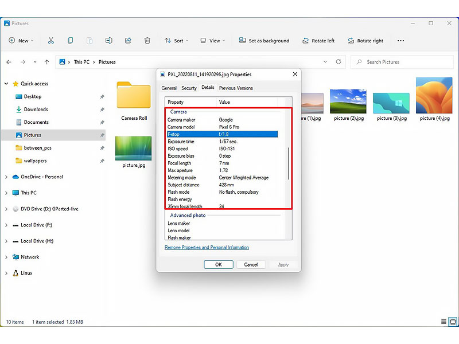Screen dimensions: 459x344
Task: Switch to the General tab
Action: point(169,88)
